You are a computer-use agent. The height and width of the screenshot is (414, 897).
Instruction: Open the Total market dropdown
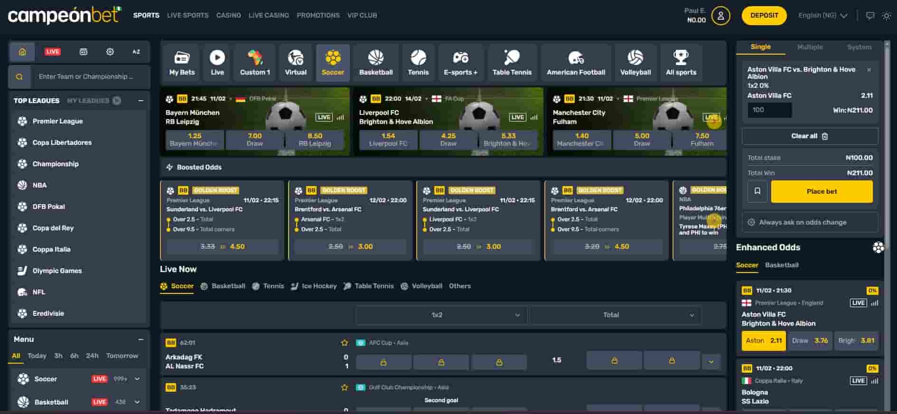(615, 315)
